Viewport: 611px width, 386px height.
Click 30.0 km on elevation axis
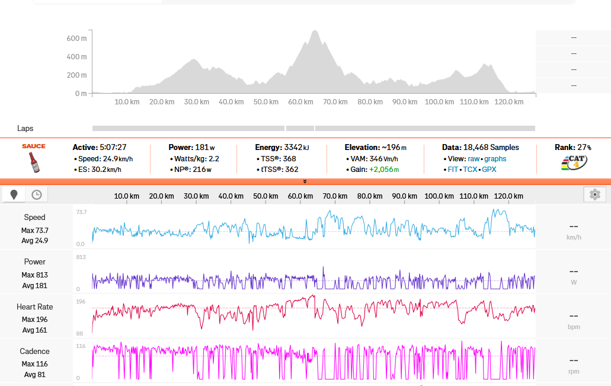point(196,102)
